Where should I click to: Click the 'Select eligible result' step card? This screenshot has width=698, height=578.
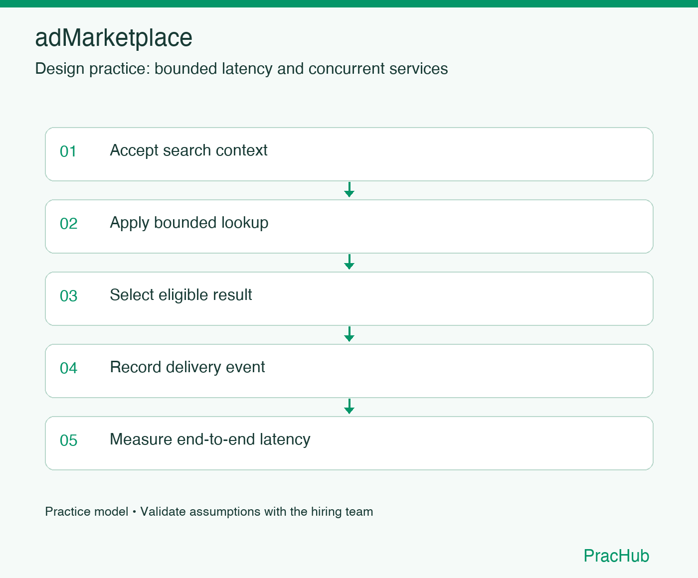coord(349,298)
